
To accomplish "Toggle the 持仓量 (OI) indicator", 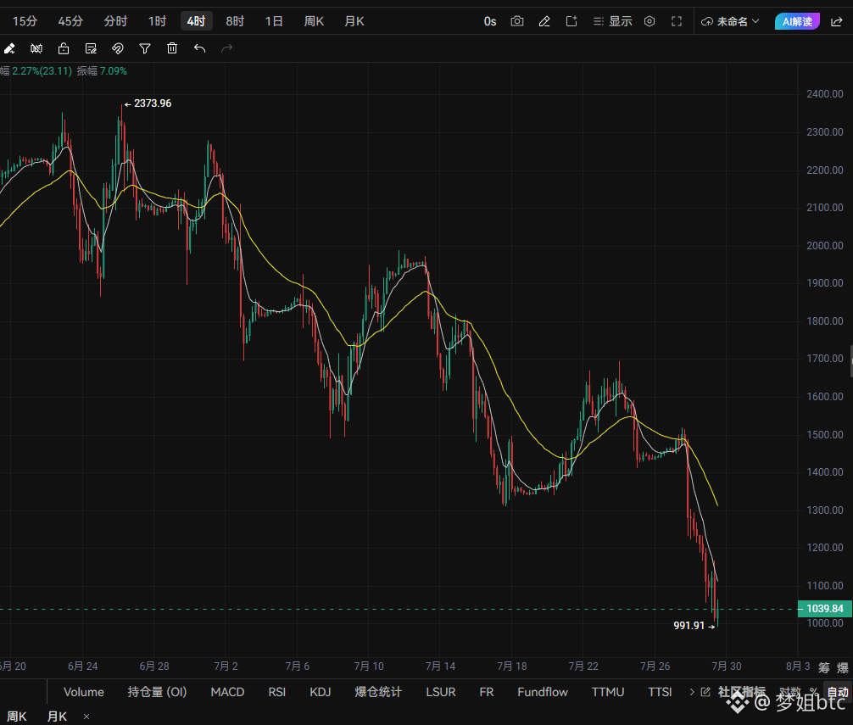I will pyautogui.click(x=157, y=692).
